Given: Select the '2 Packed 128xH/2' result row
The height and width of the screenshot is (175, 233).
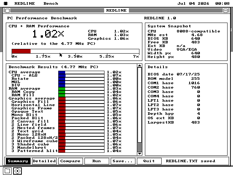Looking at the screenshot, I should [x=65, y=138].
